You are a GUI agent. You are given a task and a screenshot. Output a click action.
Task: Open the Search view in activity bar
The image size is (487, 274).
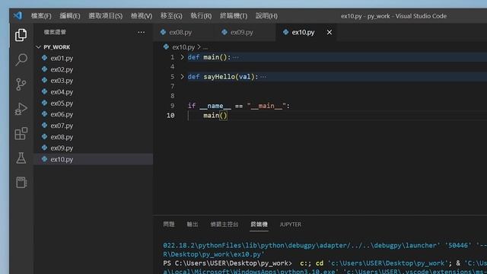(x=21, y=59)
